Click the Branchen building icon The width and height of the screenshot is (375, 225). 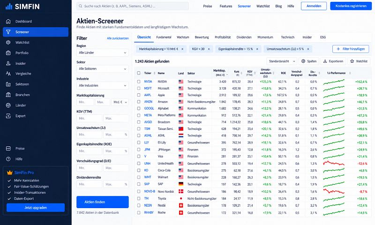pyautogui.click(x=8, y=95)
